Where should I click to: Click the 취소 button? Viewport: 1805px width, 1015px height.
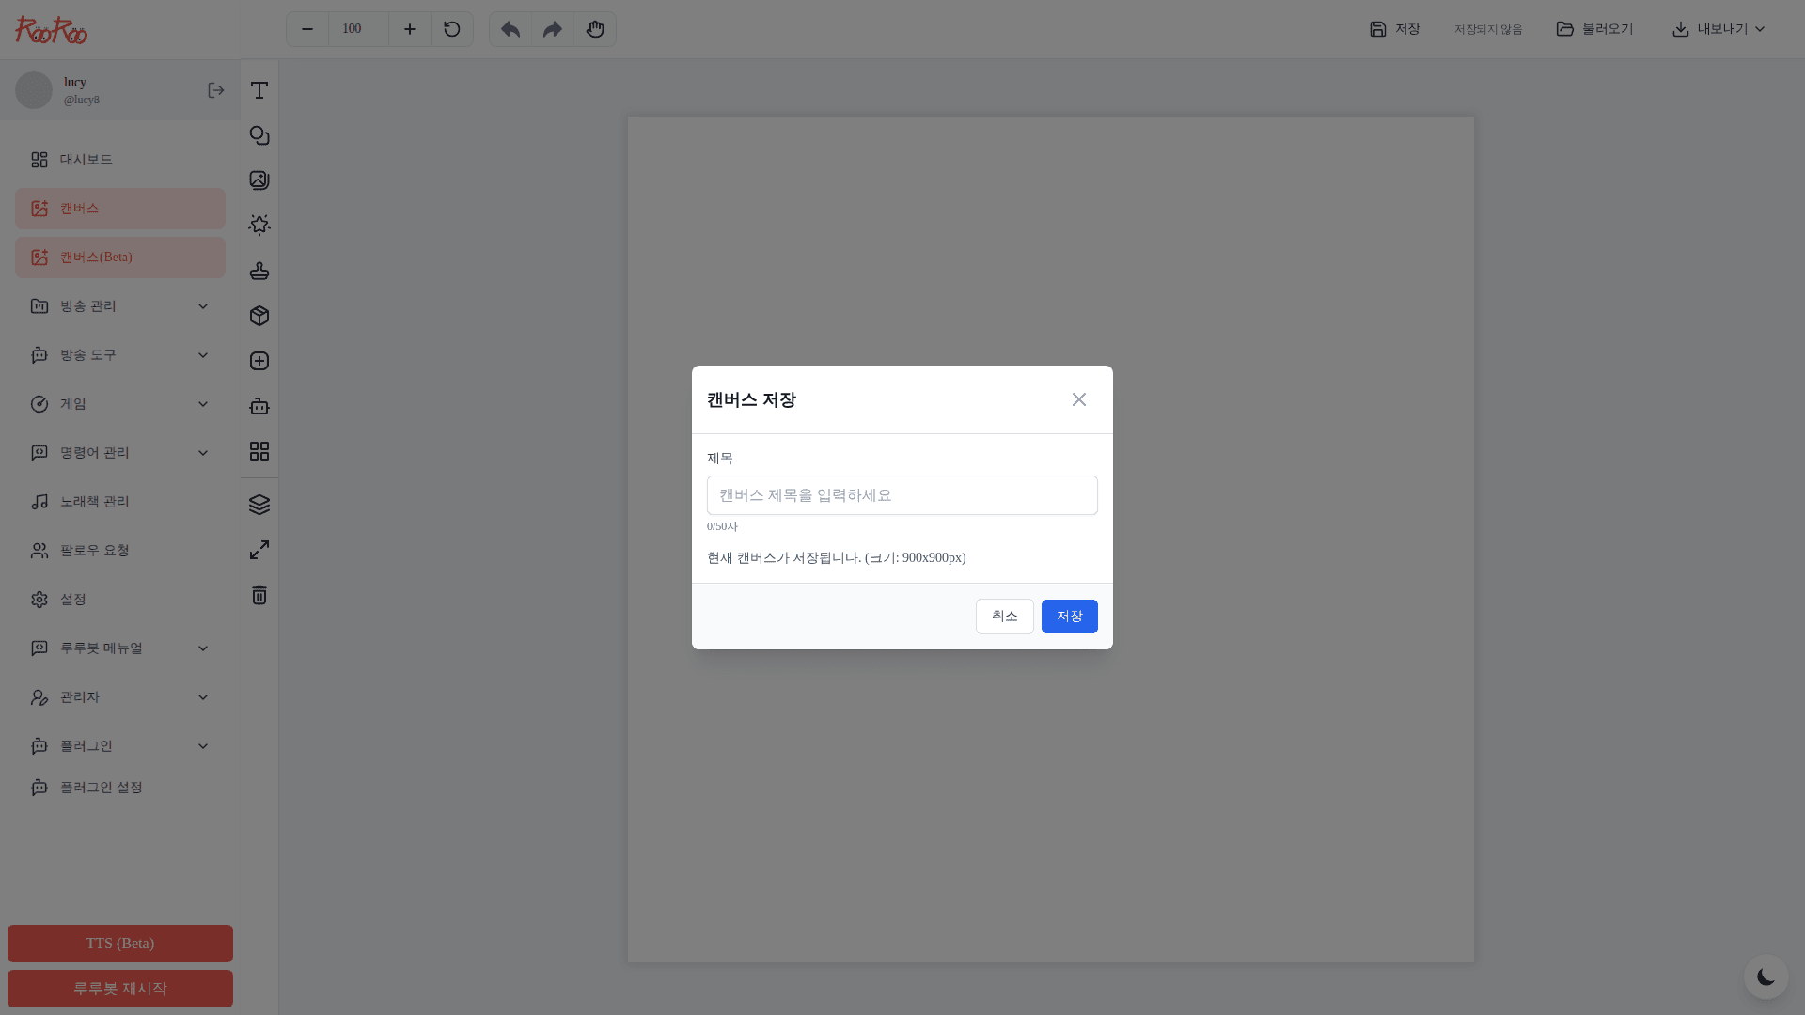[1004, 617]
